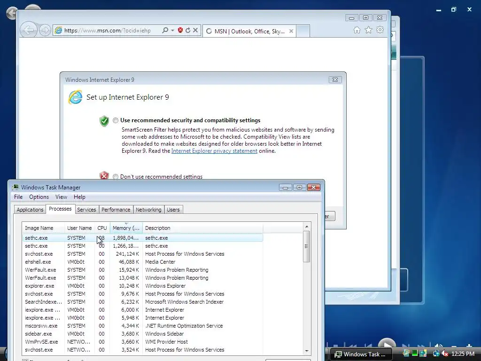Click the Internet Explorer 9 logo in dialog
This screenshot has height=361, width=481.
[x=75, y=97]
